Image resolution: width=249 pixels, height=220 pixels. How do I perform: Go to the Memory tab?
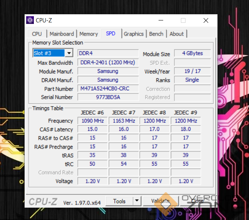(89, 34)
